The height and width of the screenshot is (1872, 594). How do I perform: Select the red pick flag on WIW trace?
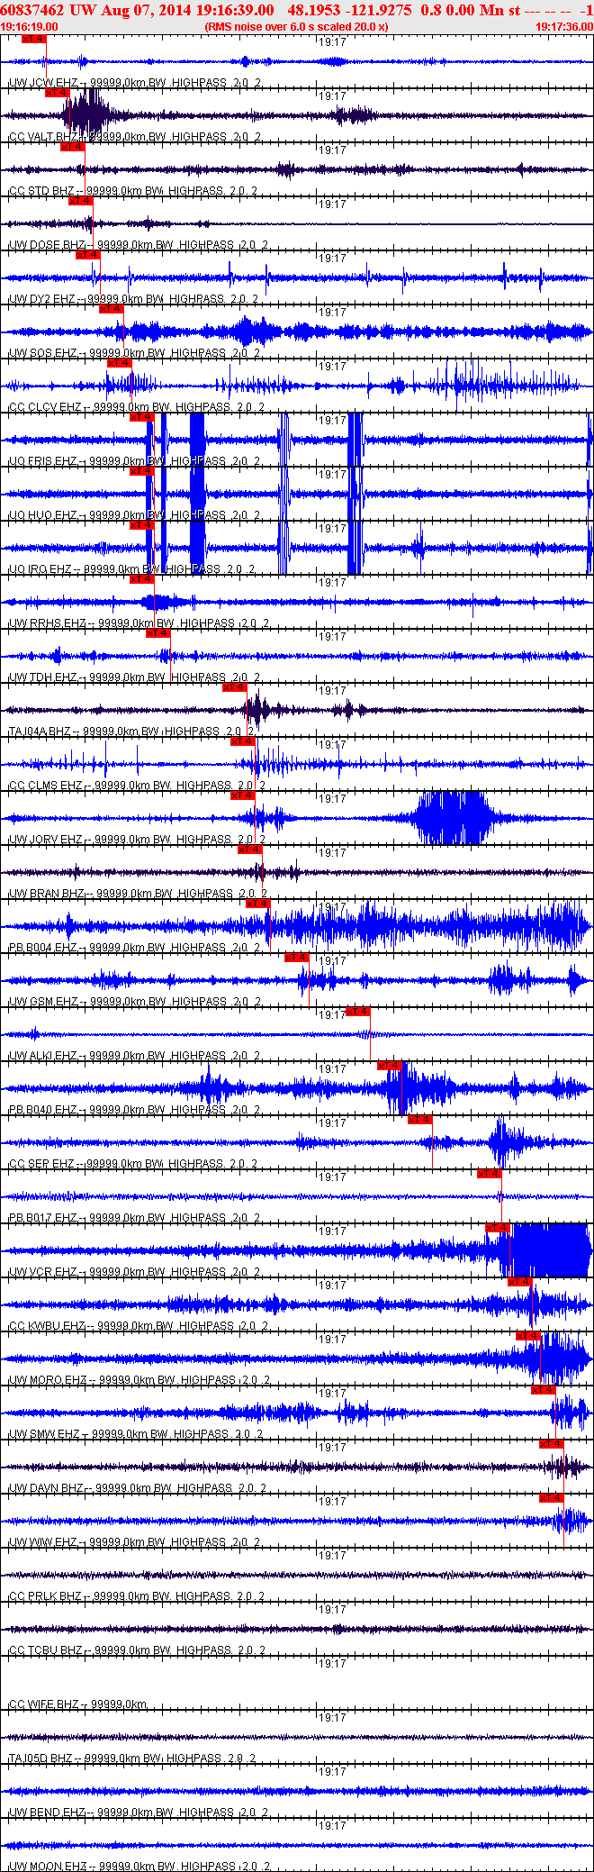pyautogui.click(x=552, y=1498)
